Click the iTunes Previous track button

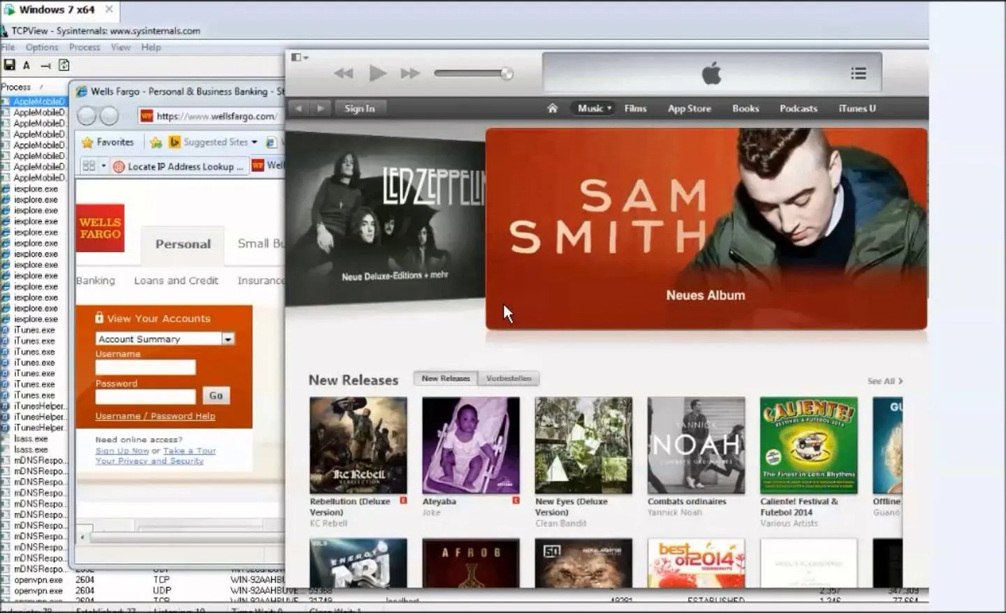(x=343, y=73)
